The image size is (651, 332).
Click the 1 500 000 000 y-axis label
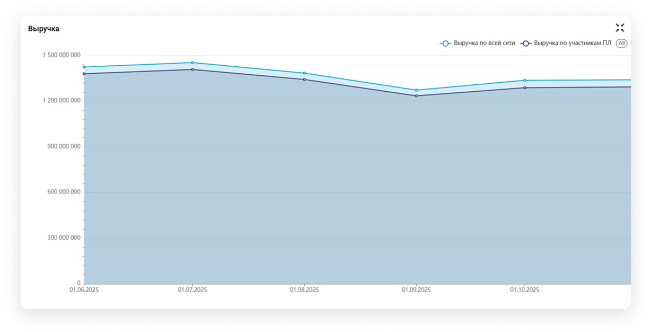click(x=61, y=55)
